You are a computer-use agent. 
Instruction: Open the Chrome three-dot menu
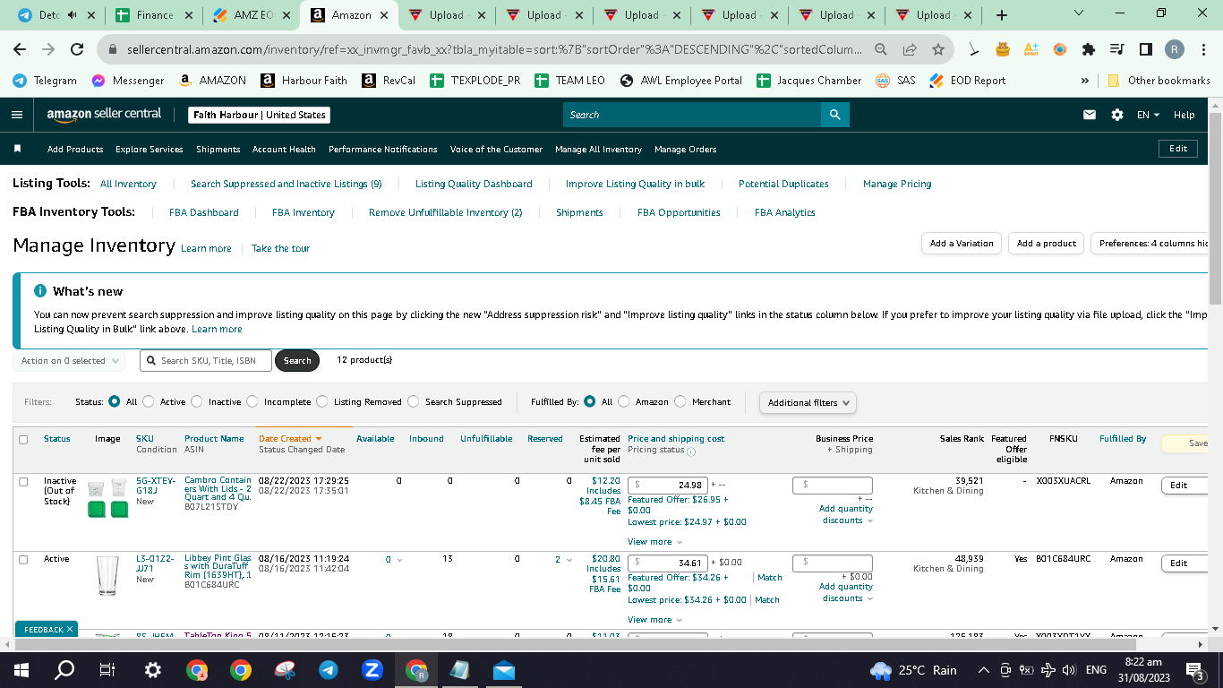tap(1202, 49)
